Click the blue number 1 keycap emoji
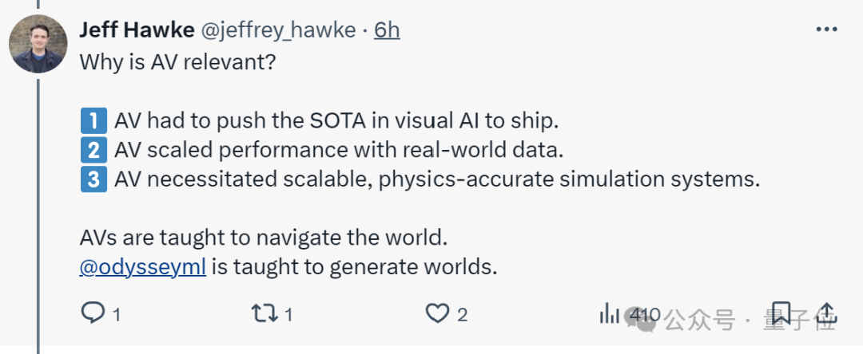Viewport: 863px width, 354px height. pyautogui.click(x=93, y=121)
